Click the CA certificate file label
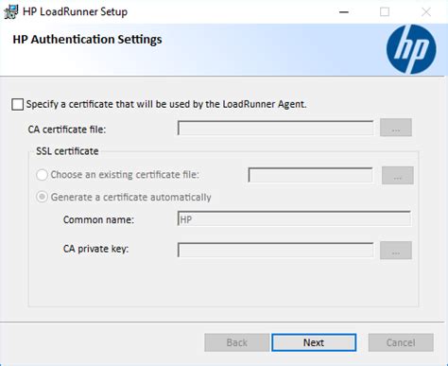Image resolution: width=448 pixels, height=366 pixels. click(67, 130)
